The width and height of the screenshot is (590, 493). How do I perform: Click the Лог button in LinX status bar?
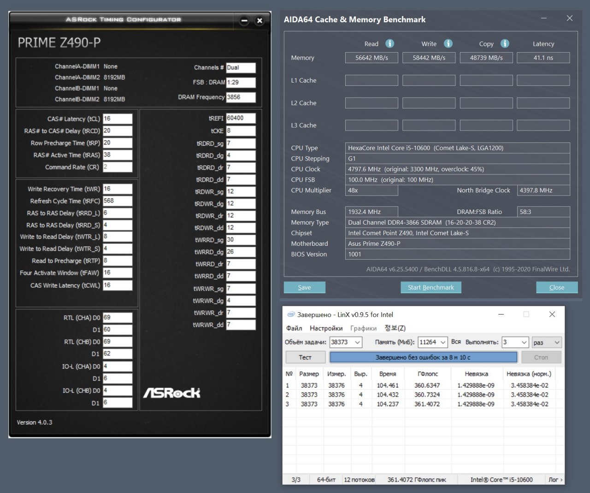pos(555,480)
